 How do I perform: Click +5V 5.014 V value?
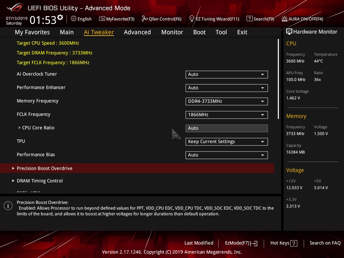click(321, 188)
